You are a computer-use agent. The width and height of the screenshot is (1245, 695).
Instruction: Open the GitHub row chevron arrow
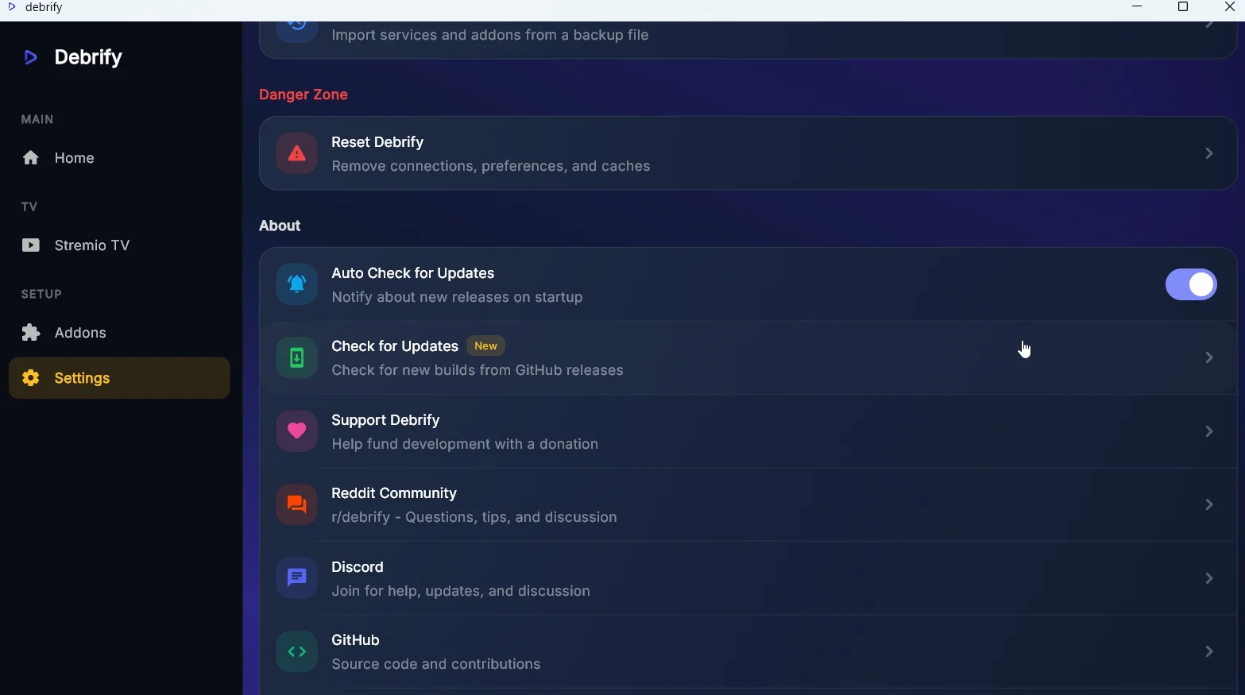pos(1209,652)
